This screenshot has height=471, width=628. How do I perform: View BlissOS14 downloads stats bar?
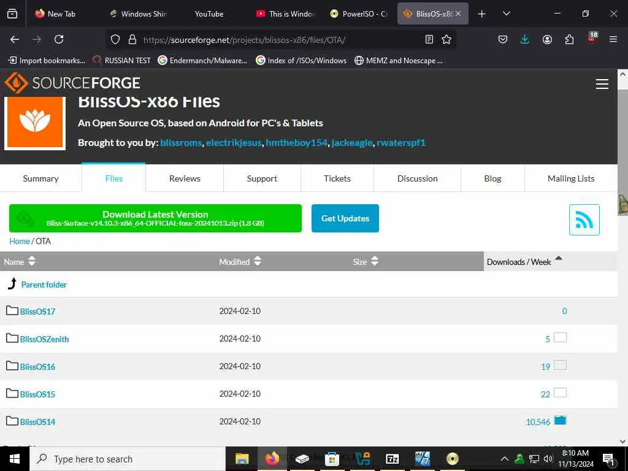pyautogui.click(x=560, y=420)
